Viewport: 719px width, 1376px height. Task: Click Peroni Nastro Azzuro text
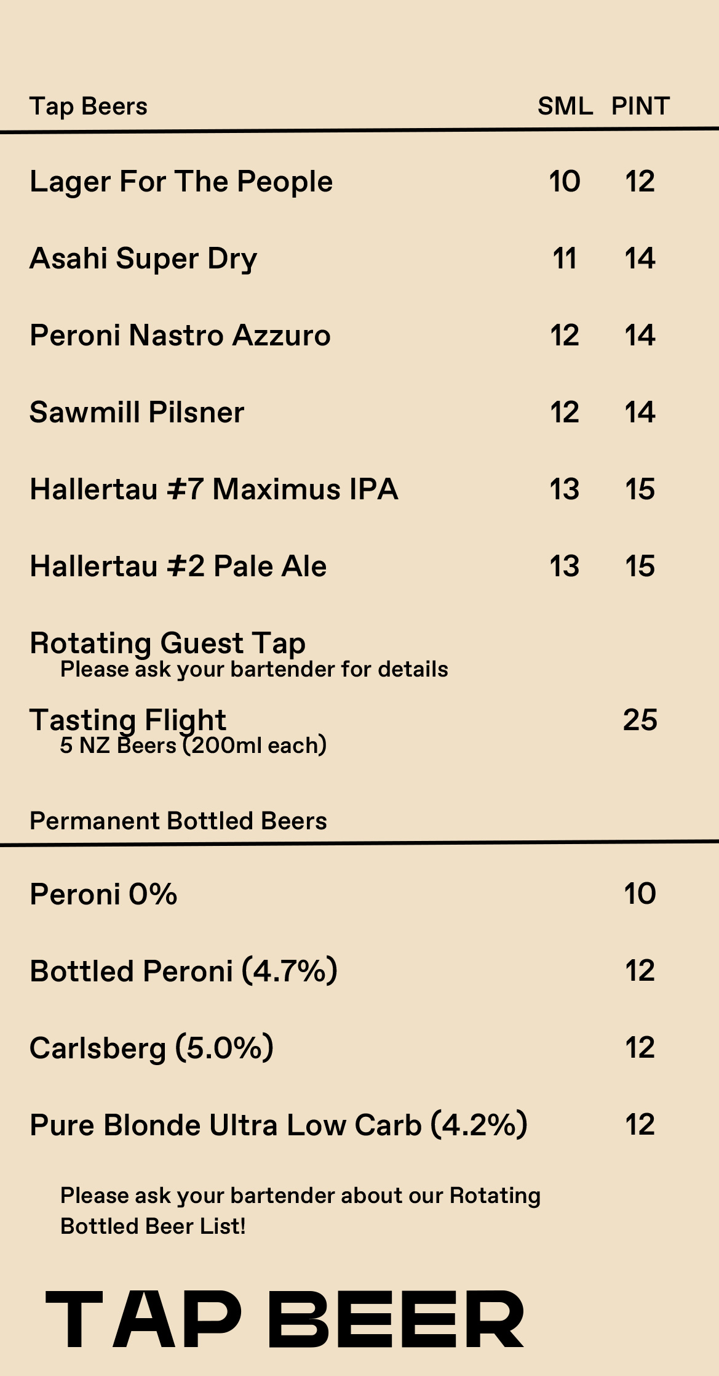[x=180, y=336]
